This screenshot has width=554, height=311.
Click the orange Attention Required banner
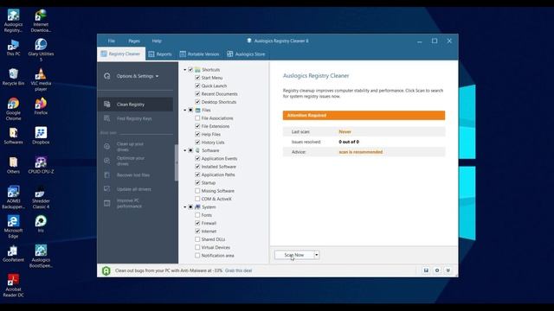(x=364, y=115)
